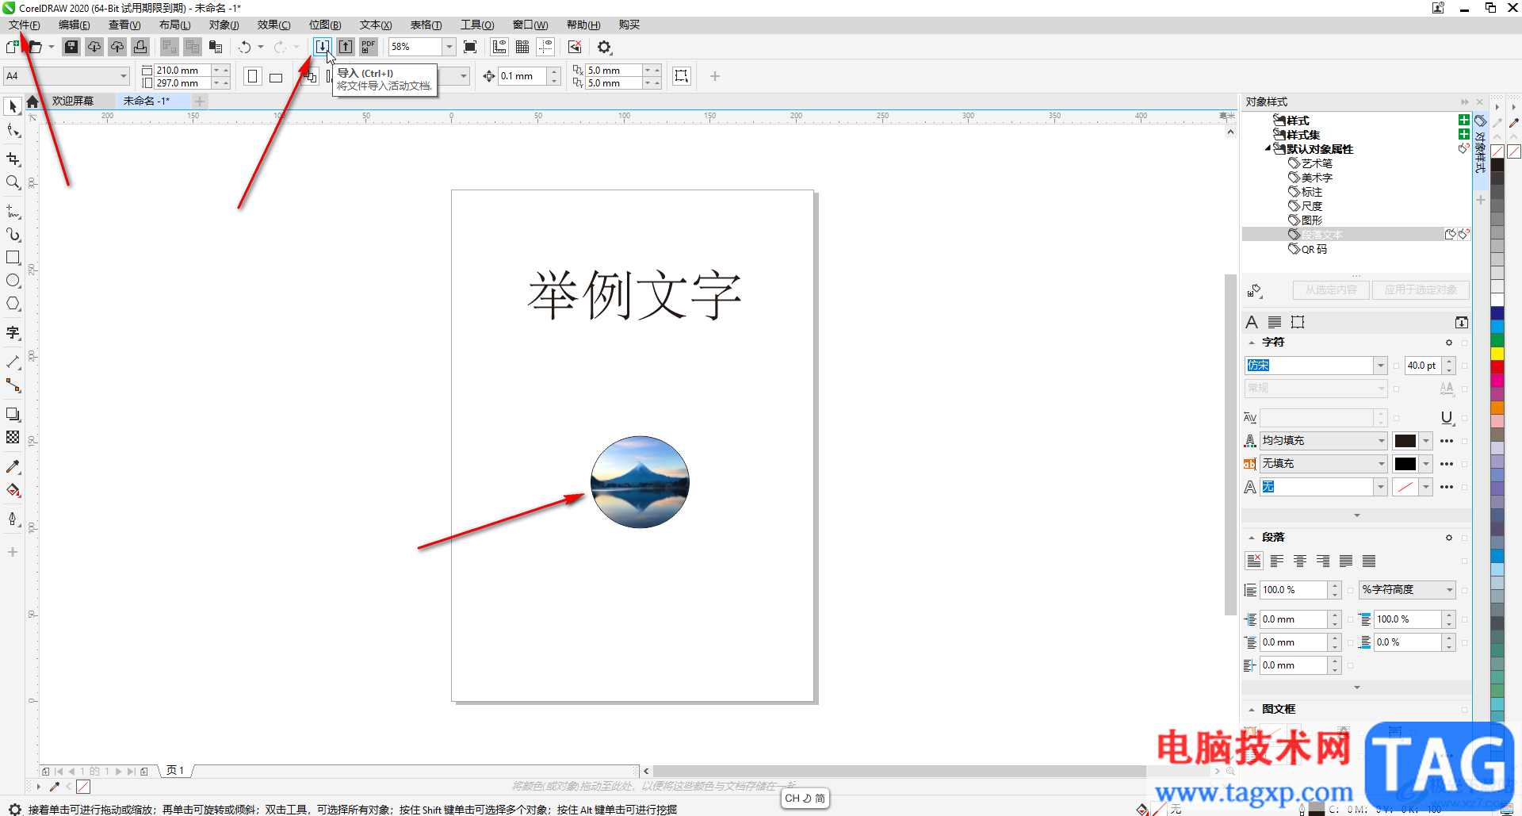This screenshot has height=816, width=1522.
Task: Add new style with green plus
Action: 1464,120
